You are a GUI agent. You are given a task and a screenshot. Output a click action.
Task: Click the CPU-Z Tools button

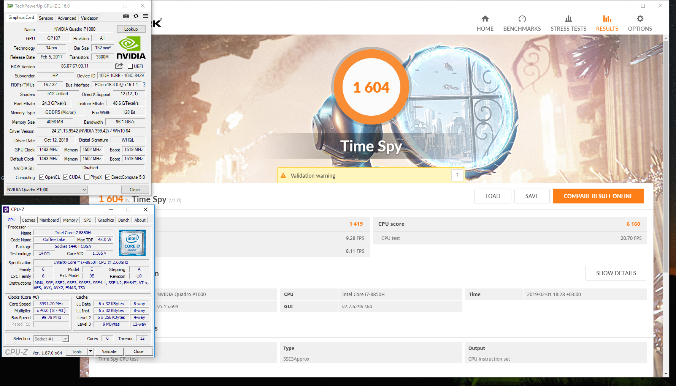point(77,351)
